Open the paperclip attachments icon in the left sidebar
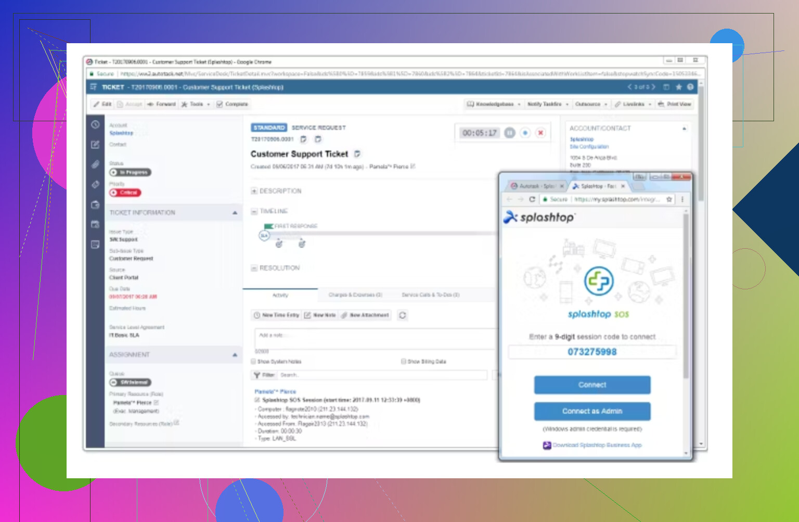Image resolution: width=799 pixels, height=522 pixels. tap(95, 164)
